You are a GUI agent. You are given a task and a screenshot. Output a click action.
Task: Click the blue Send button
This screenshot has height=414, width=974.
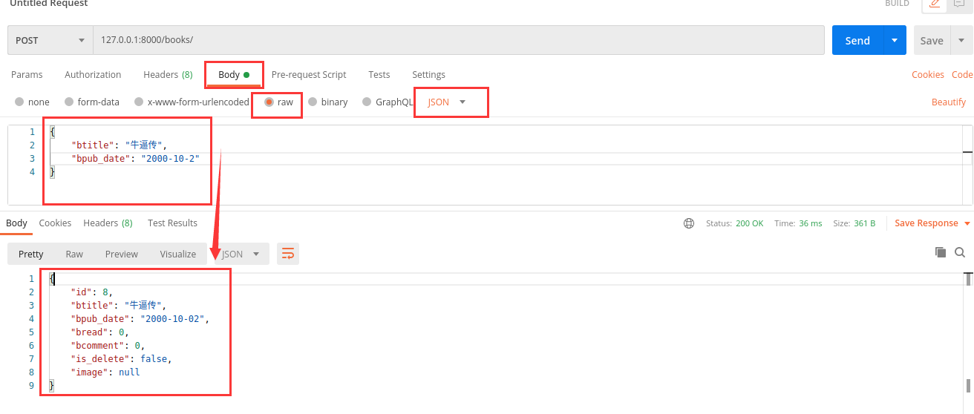coord(857,40)
